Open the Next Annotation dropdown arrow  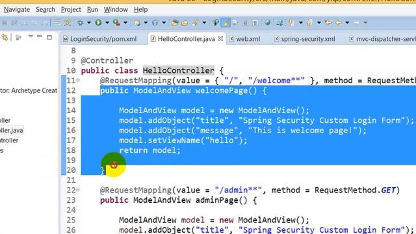[x=300, y=23]
